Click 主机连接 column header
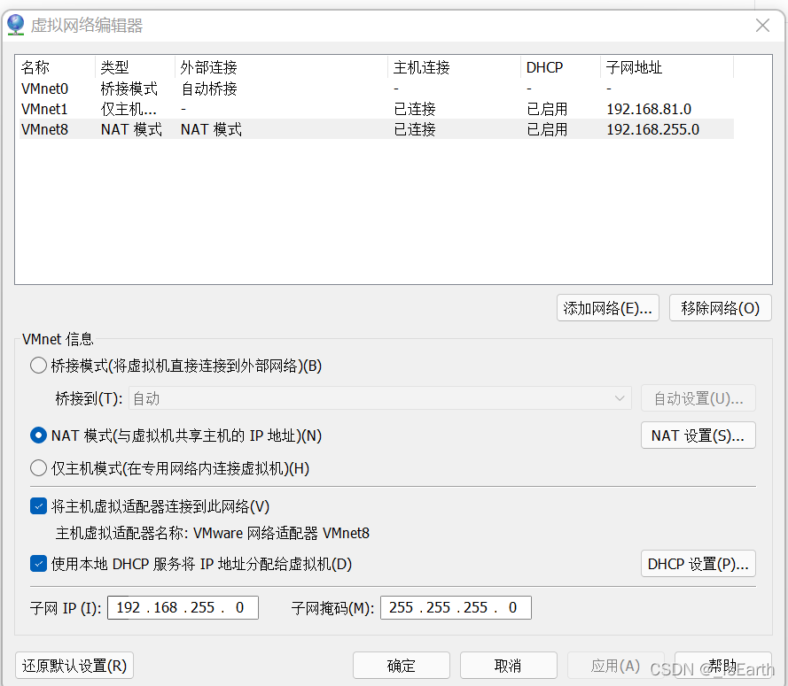 tap(454, 67)
